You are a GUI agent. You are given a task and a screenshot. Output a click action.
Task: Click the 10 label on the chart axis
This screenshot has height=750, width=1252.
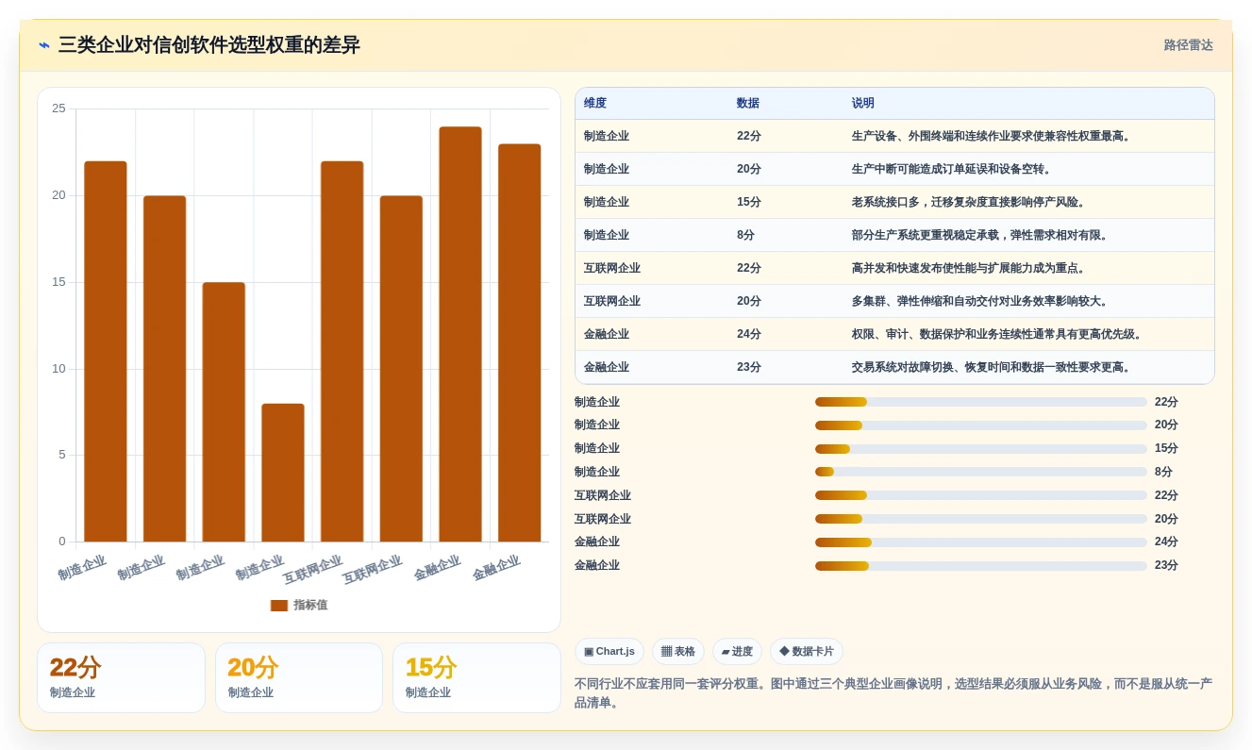(58, 368)
